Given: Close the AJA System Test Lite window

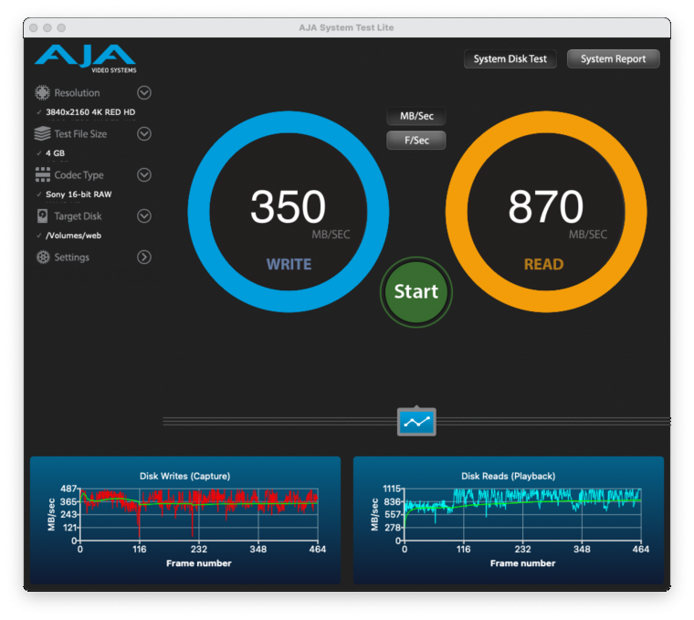Looking at the screenshot, I should [x=33, y=28].
